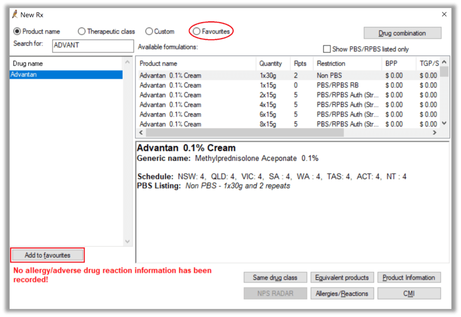Show Same drug class products
The width and height of the screenshot is (461, 317).
pos(275,277)
